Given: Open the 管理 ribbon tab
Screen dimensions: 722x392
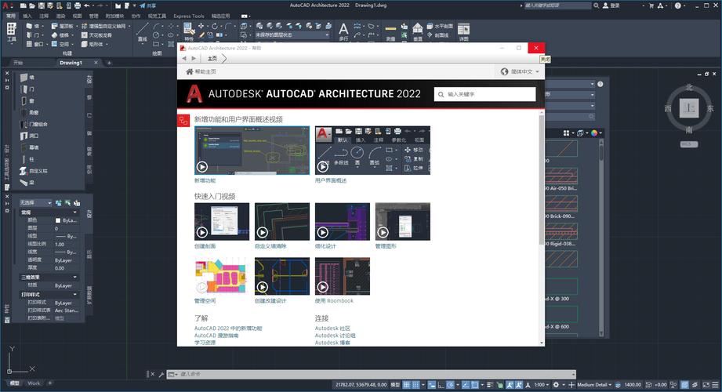Looking at the screenshot, I should 93,16.
